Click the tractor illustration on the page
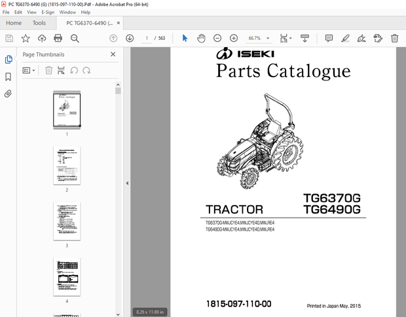406x317 pixels. (260, 141)
